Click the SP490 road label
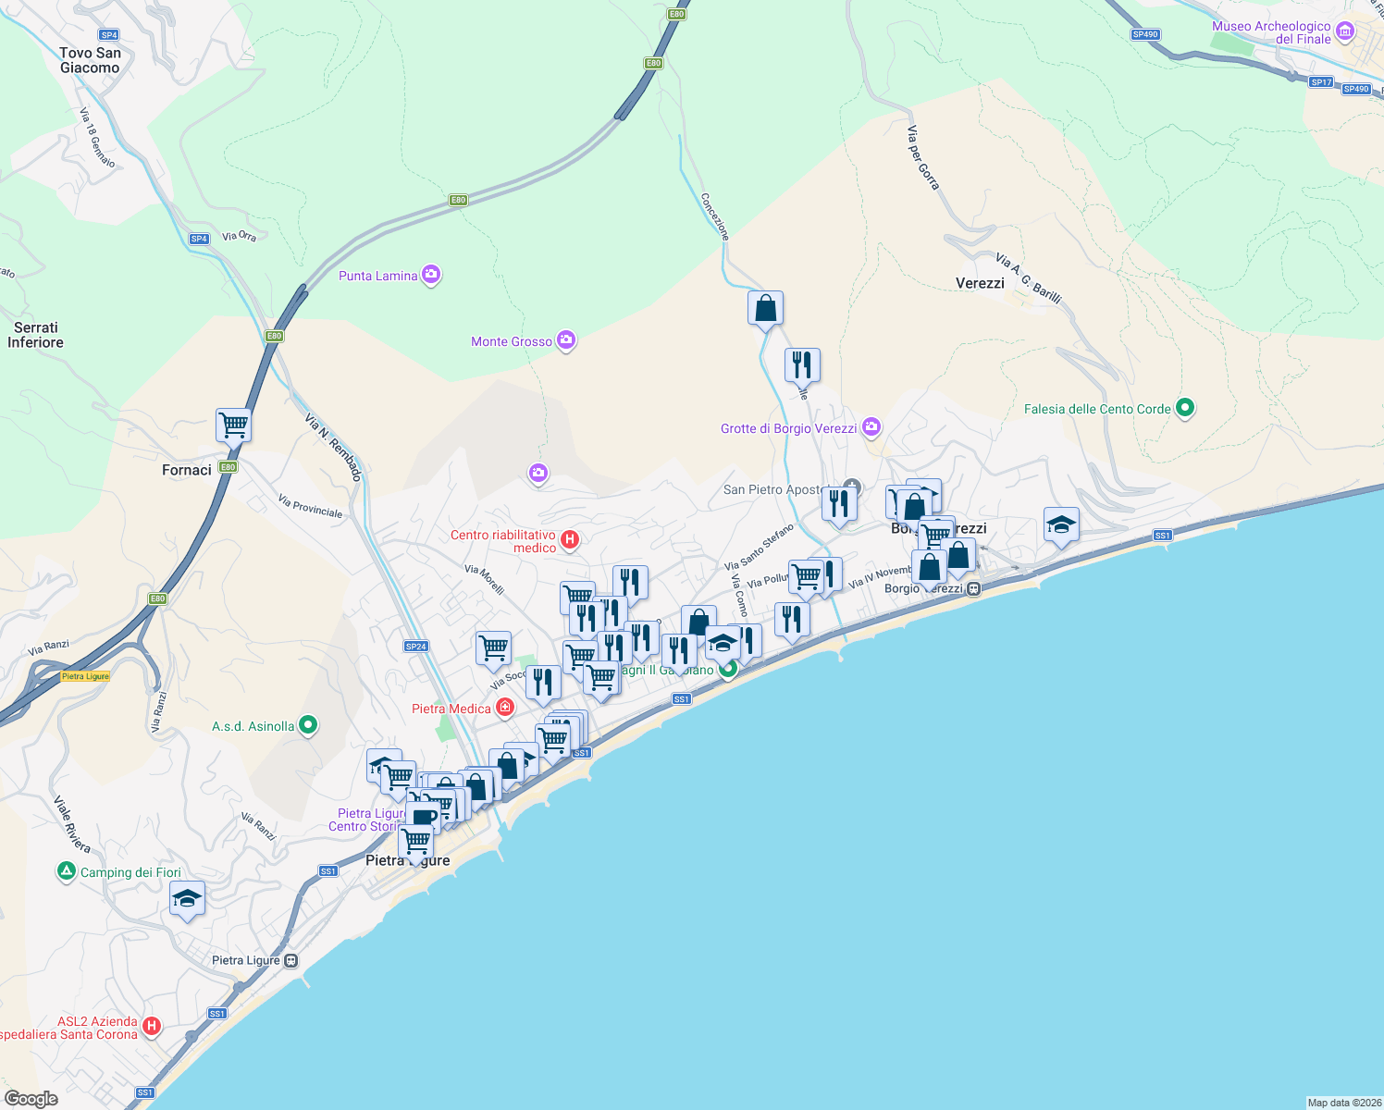 pyautogui.click(x=1143, y=34)
